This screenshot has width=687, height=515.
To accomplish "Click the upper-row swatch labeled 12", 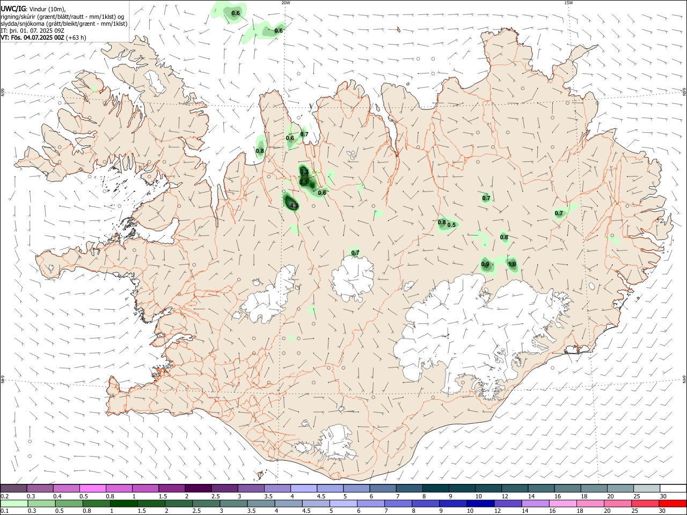I will point(515,488).
